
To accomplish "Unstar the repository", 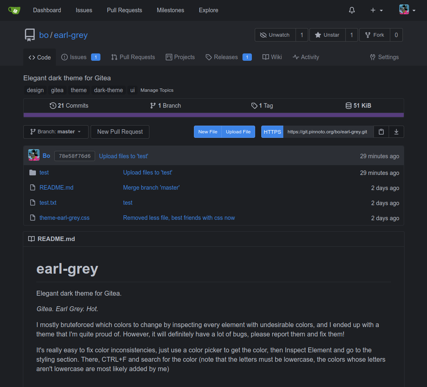I will tap(327, 35).
